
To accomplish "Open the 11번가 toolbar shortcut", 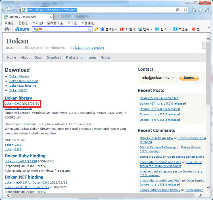I will pos(128,29).
